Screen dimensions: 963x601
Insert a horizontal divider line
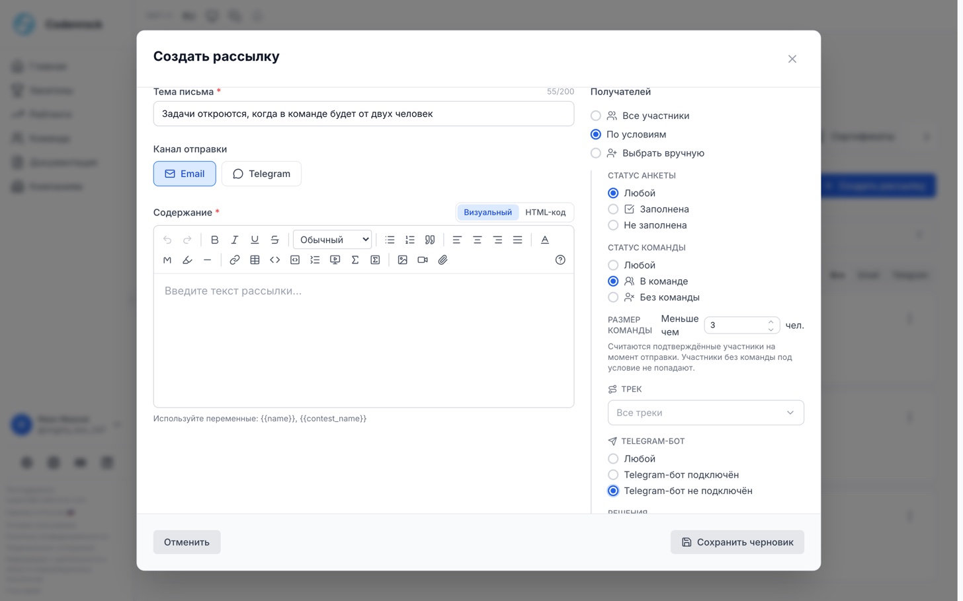tap(207, 260)
